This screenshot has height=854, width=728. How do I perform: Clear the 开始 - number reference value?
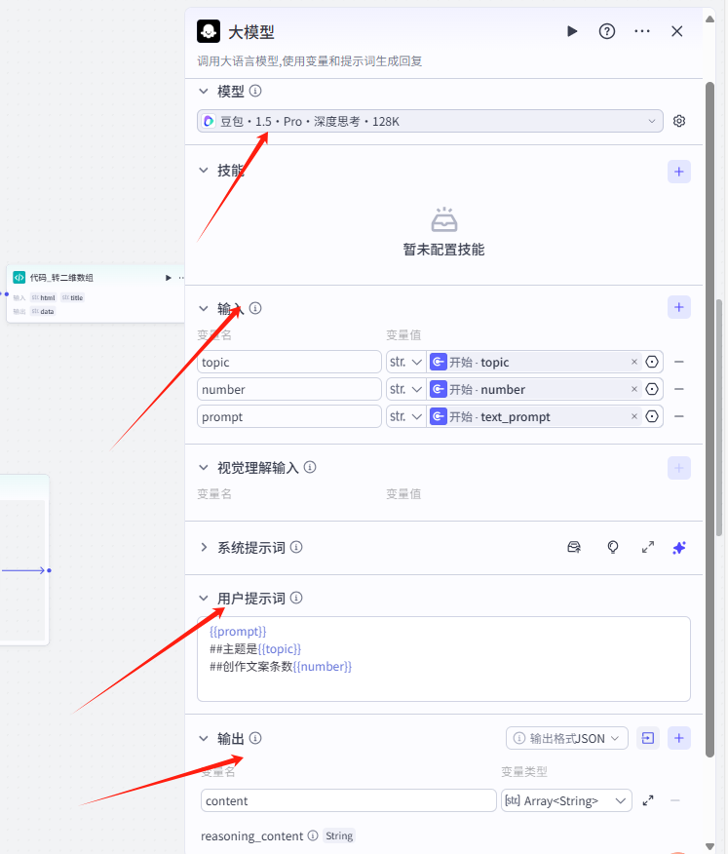(633, 389)
